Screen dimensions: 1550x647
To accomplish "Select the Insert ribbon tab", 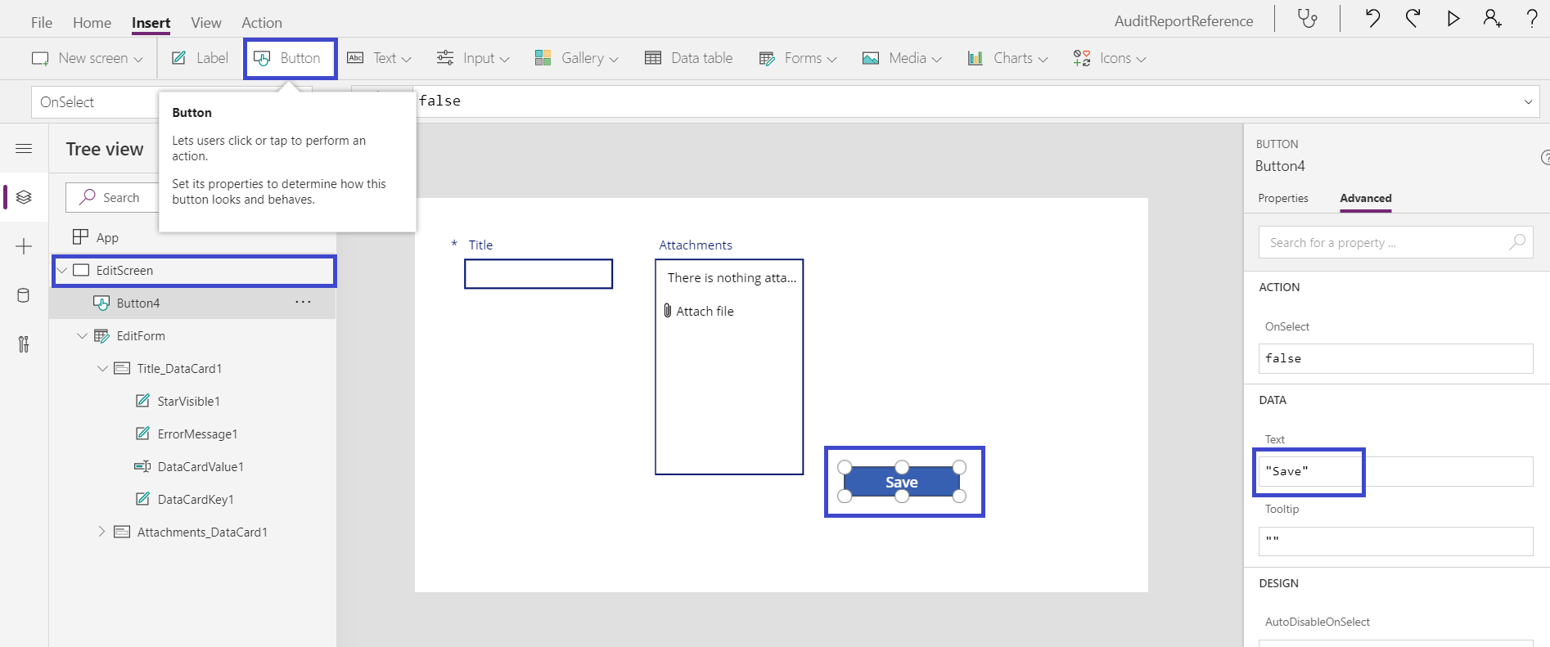I will click(151, 22).
